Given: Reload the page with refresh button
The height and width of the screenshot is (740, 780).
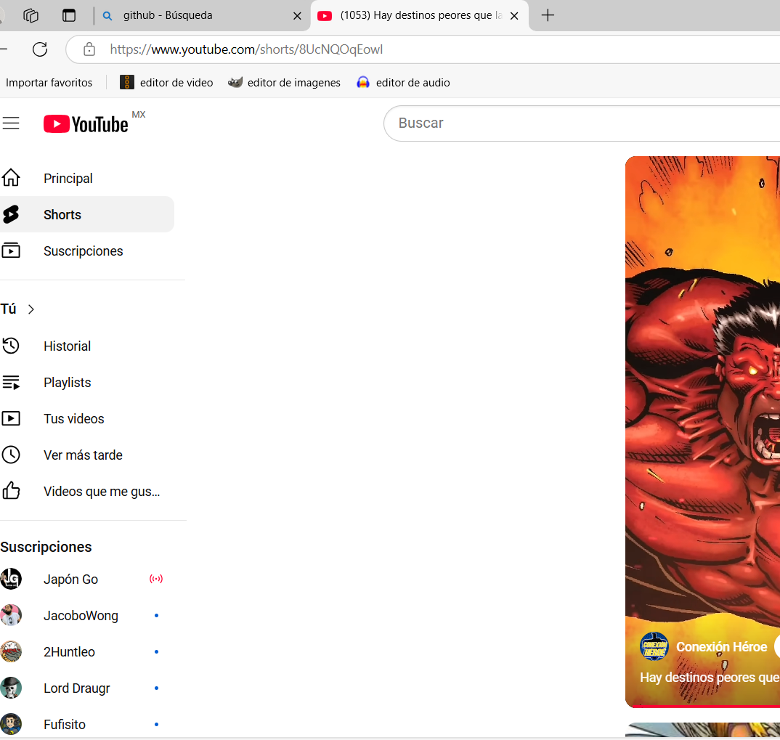Looking at the screenshot, I should [x=40, y=49].
